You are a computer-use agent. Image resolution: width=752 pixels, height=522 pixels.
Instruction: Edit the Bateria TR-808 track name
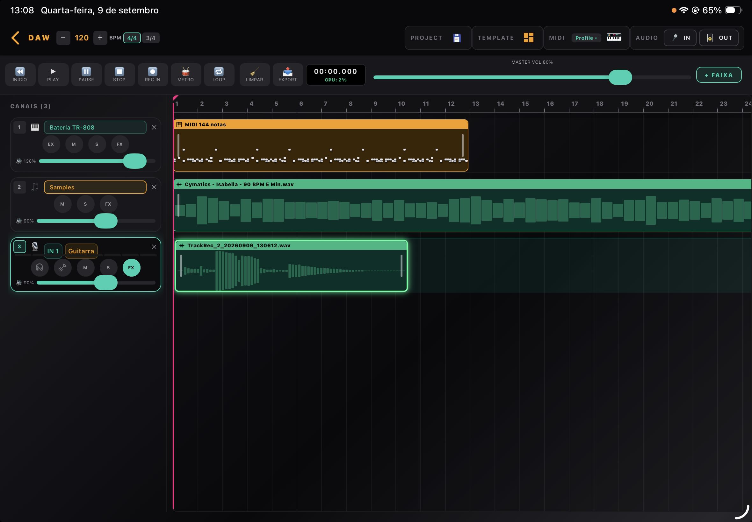[95, 128]
